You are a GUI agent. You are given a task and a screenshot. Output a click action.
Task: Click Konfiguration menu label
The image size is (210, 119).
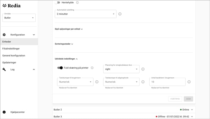[18, 35]
